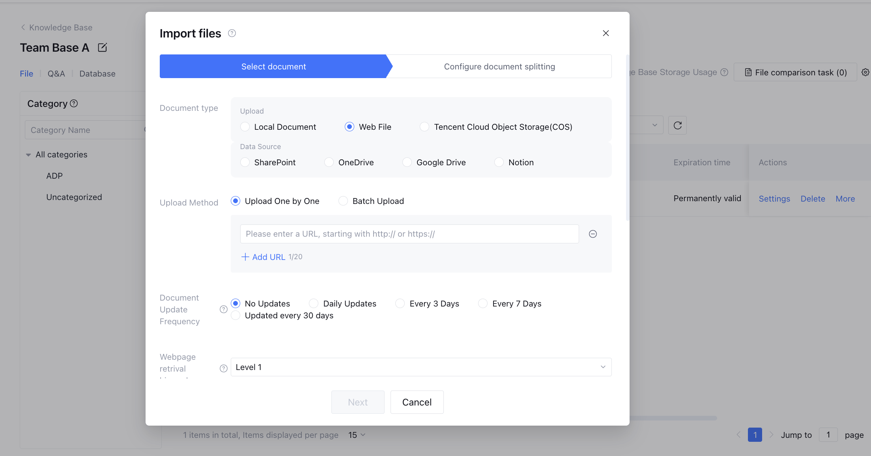871x456 pixels.
Task: Choose Batch Upload method
Action: (x=343, y=201)
